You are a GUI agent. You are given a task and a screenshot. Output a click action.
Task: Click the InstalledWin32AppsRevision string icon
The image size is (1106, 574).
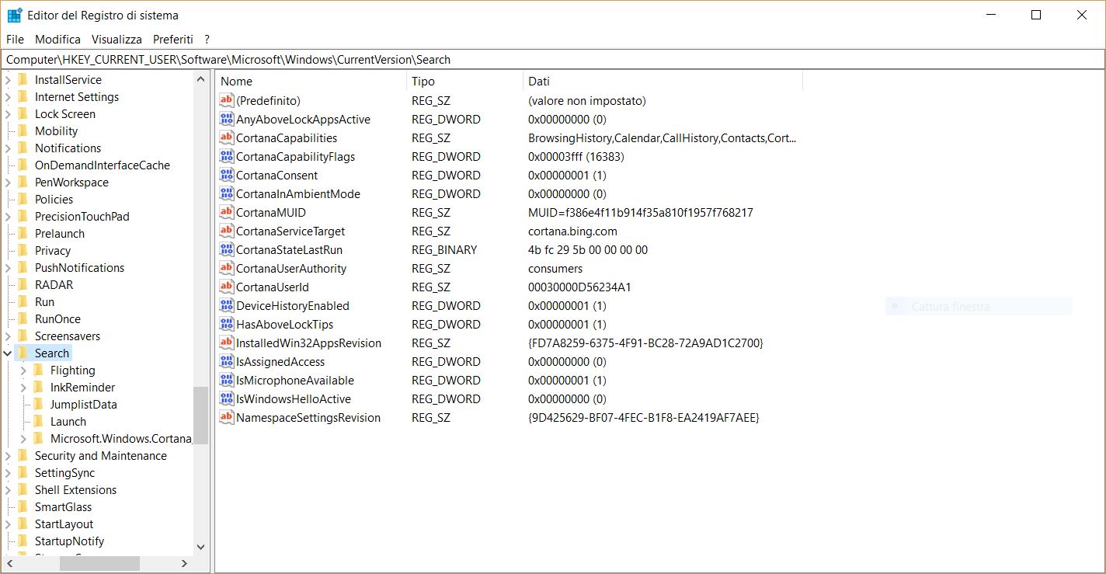[x=227, y=343]
